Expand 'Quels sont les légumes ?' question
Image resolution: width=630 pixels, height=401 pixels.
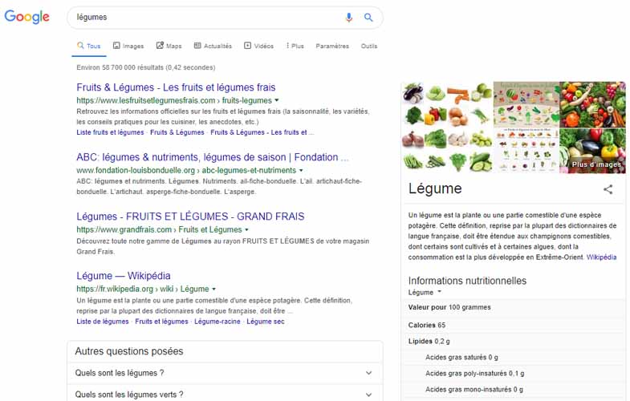pyautogui.click(x=225, y=373)
